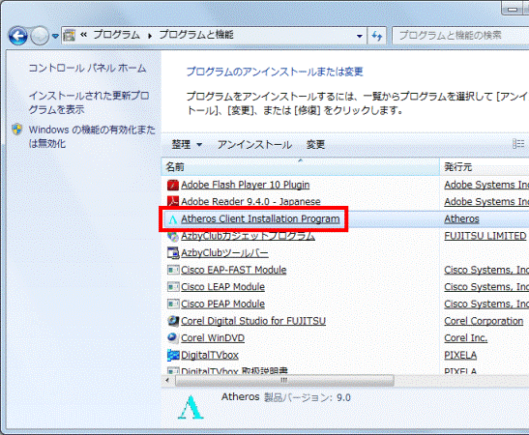529x435 pixels.
Task: Click the 変更 toolbar button
Action: click(x=315, y=145)
